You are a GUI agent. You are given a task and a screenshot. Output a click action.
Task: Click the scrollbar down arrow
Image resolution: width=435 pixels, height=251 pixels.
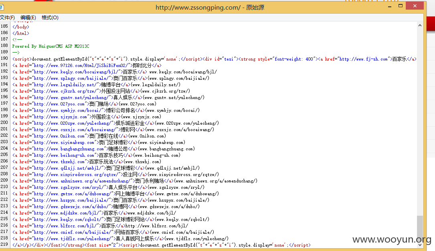420,245
